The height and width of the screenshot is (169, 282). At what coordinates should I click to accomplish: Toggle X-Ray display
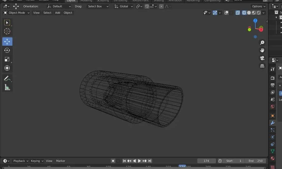[238, 13]
